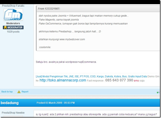Click 'akhirnya ketemu Prestashop' quote line
Image resolution: width=161 pixels, height=118 pixels.
70,31
